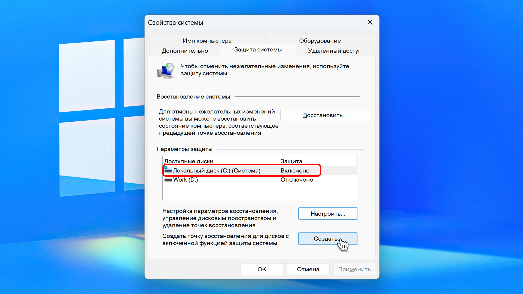Select the Защита системы tab
This screenshot has height=294, width=523.
[258, 50]
